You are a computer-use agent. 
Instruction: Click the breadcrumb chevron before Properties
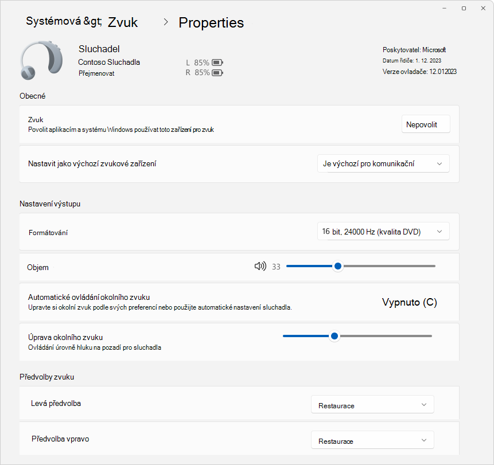pyautogui.click(x=166, y=22)
